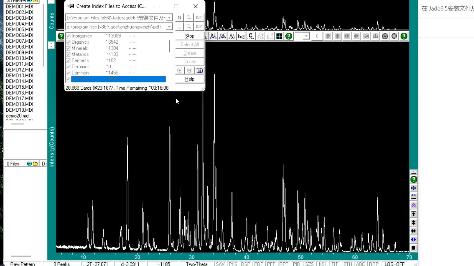
Task: Select DEMO10.MDI in the file list
Action: click(x=19, y=58)
